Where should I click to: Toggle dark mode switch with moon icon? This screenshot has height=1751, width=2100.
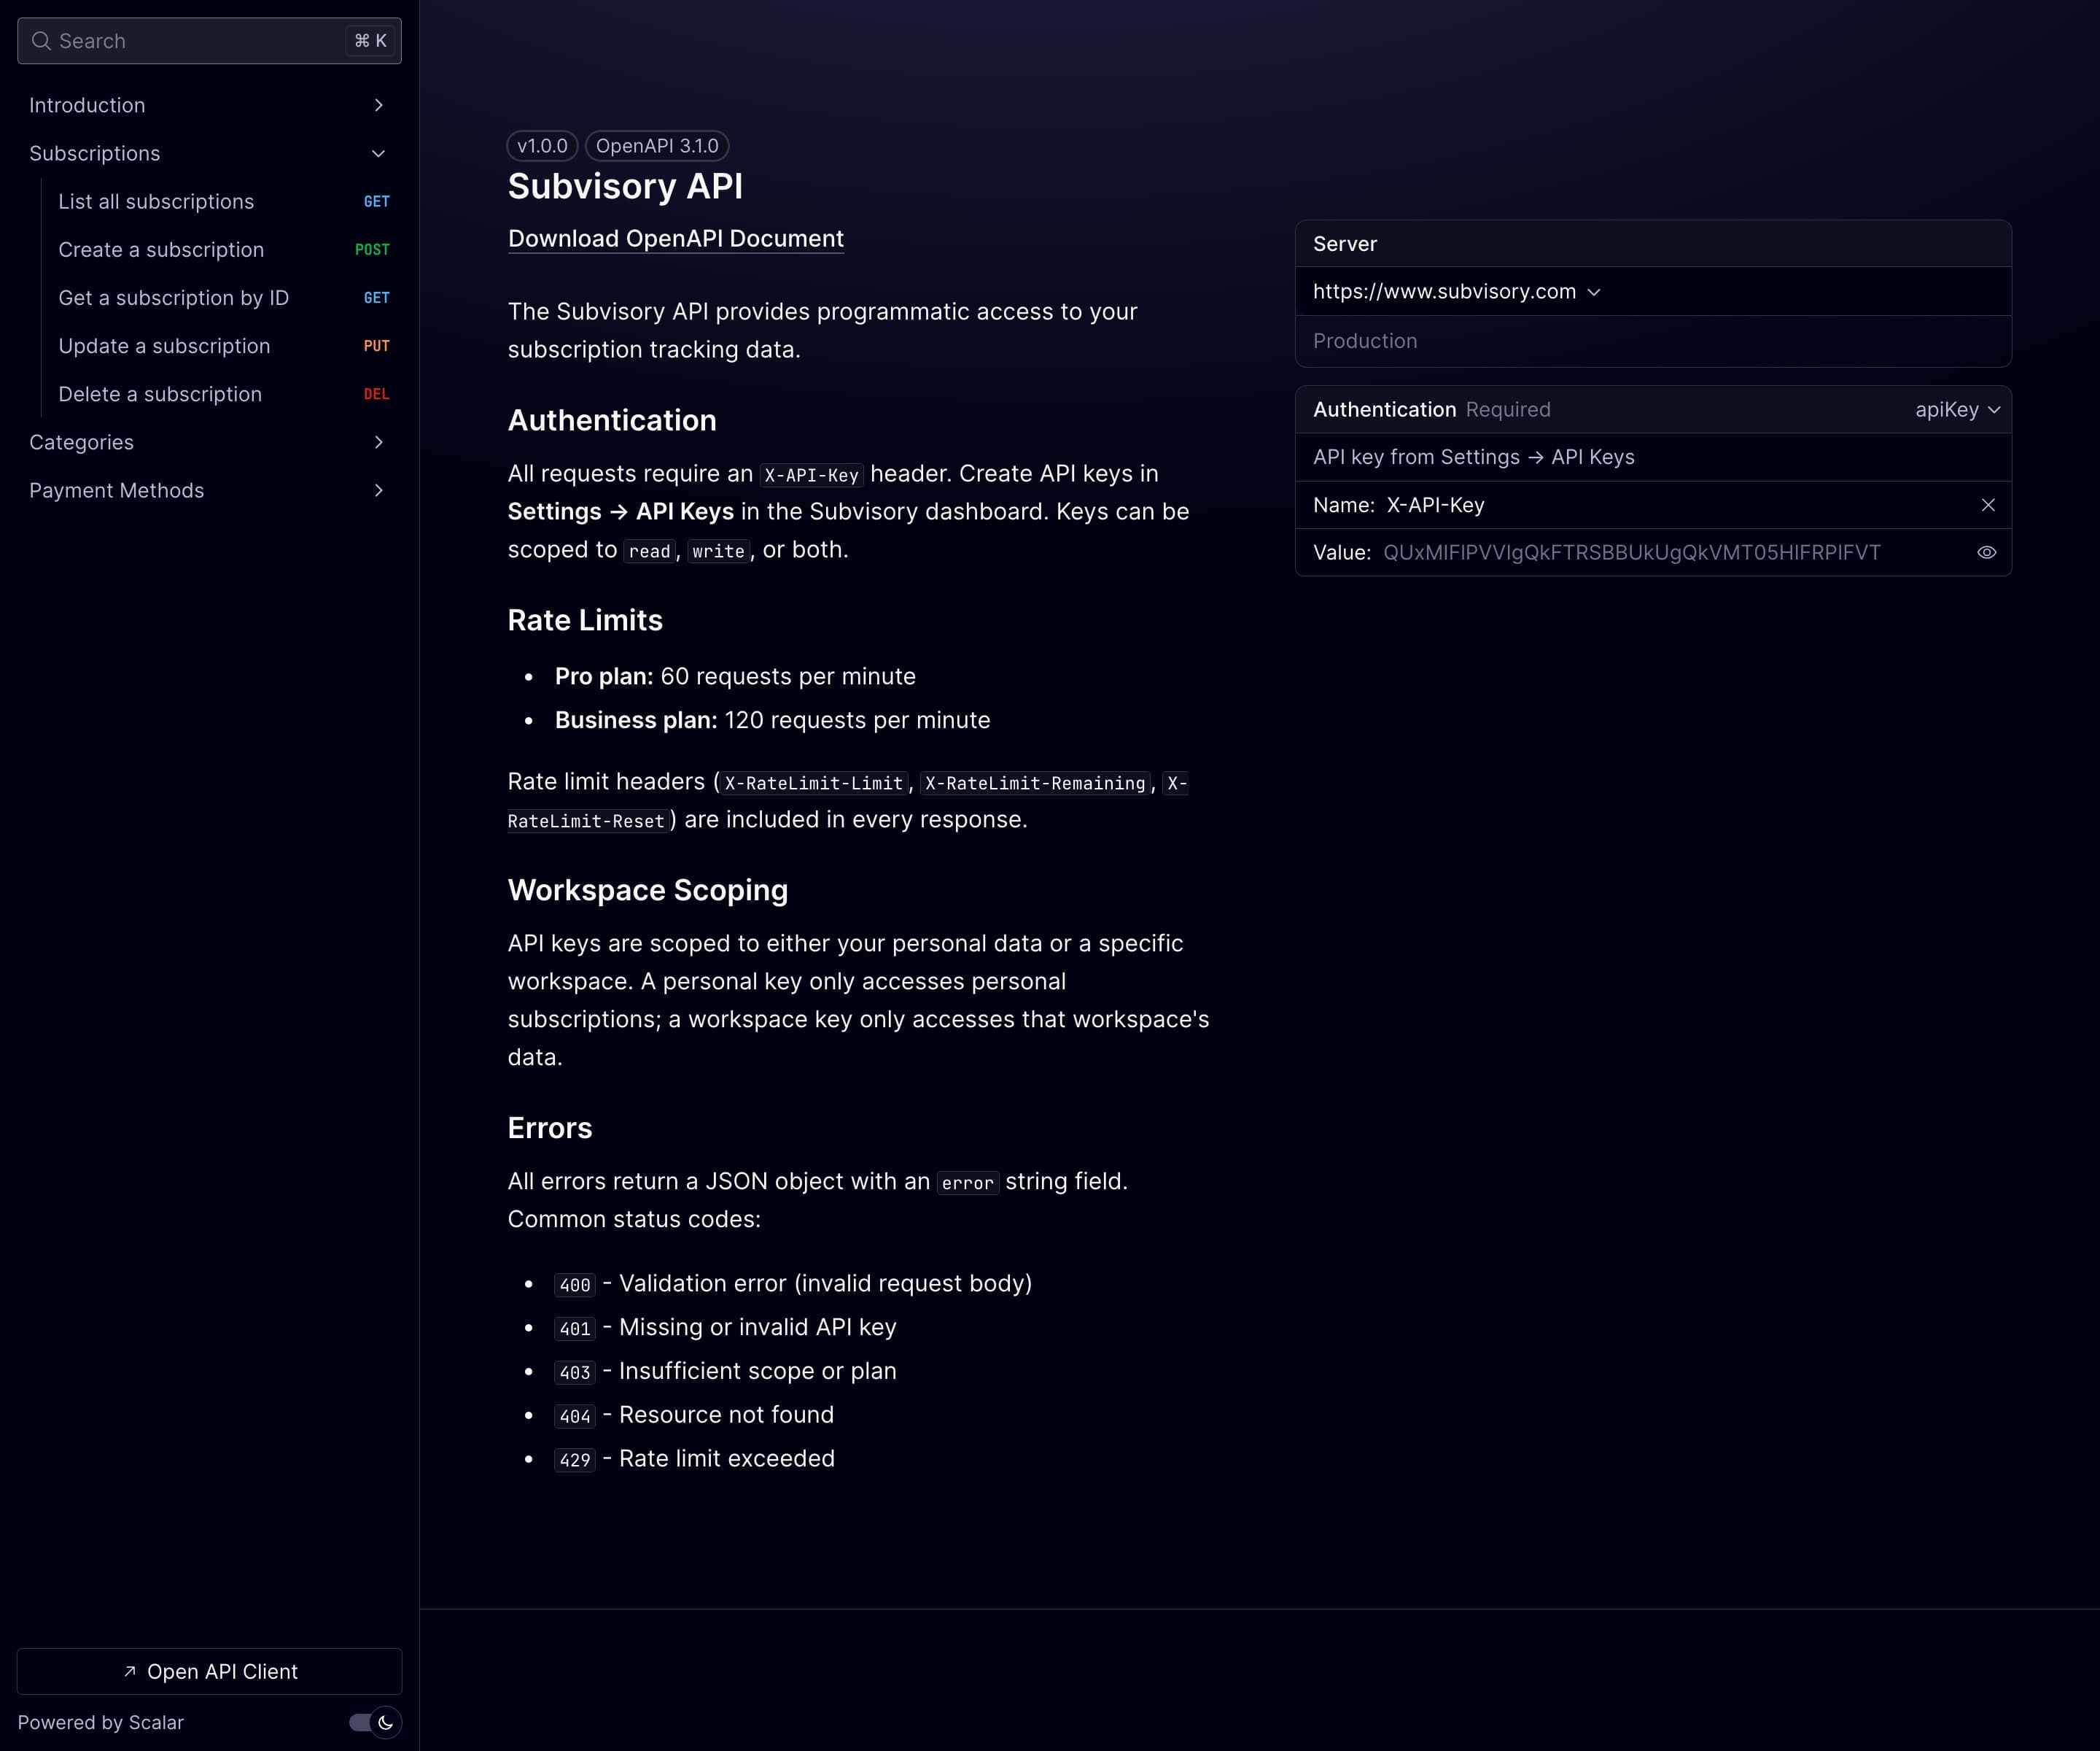[375, 1722]
